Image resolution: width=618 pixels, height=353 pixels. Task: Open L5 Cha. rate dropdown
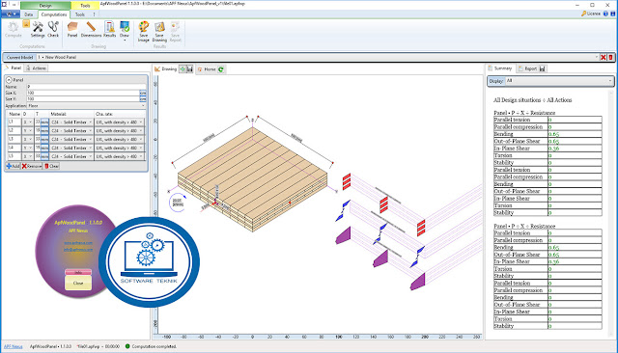pyautogui.click(x=120, y=156)
